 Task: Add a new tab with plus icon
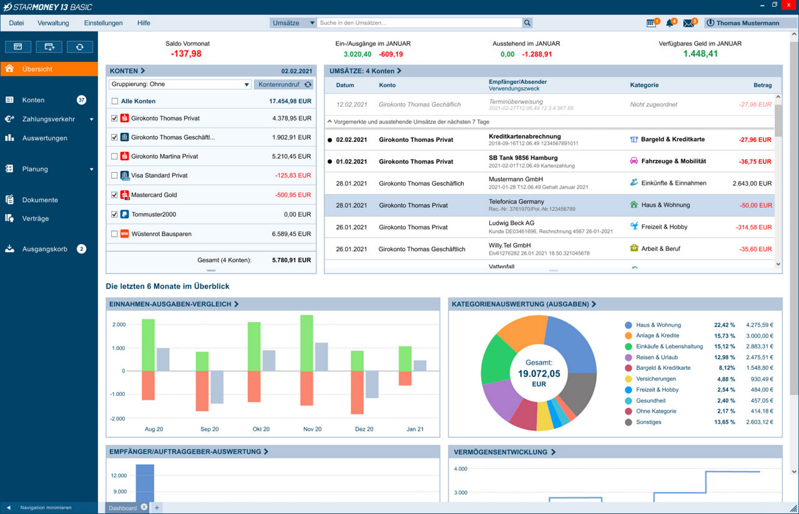157,508
